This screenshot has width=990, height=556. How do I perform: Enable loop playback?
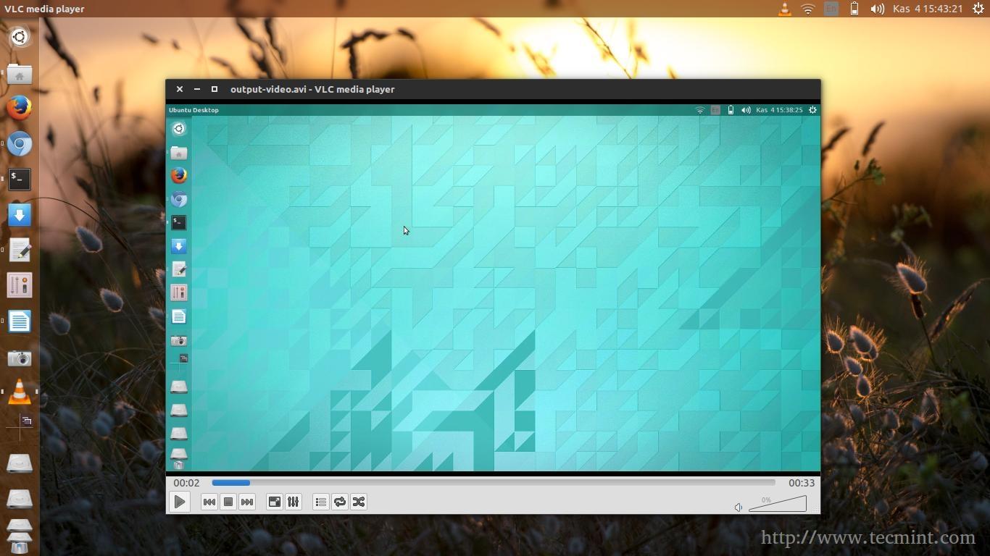[x=340, y=502]
